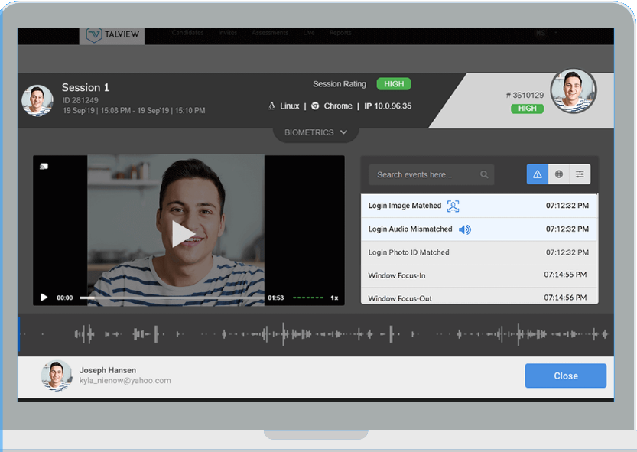Click the alert triangle events filter
Screen dimensions: 637x452
pos(537,174)
